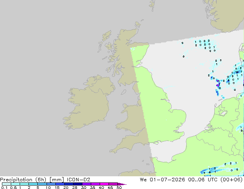Click the '0.1' legend value label
This screenshot has width=244, height=189.
click(4, 187)
